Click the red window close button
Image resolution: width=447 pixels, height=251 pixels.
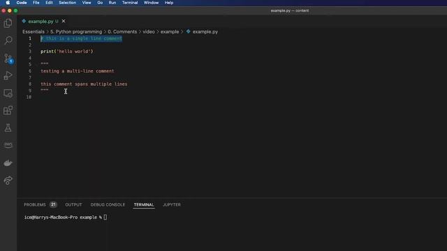pyautogui.click(x=3, y=10)
